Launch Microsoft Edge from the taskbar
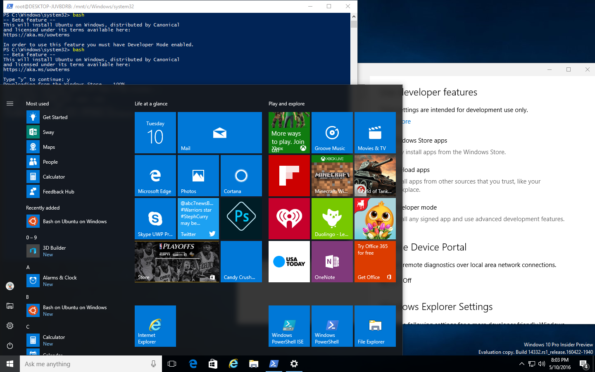 click(193, 364)
